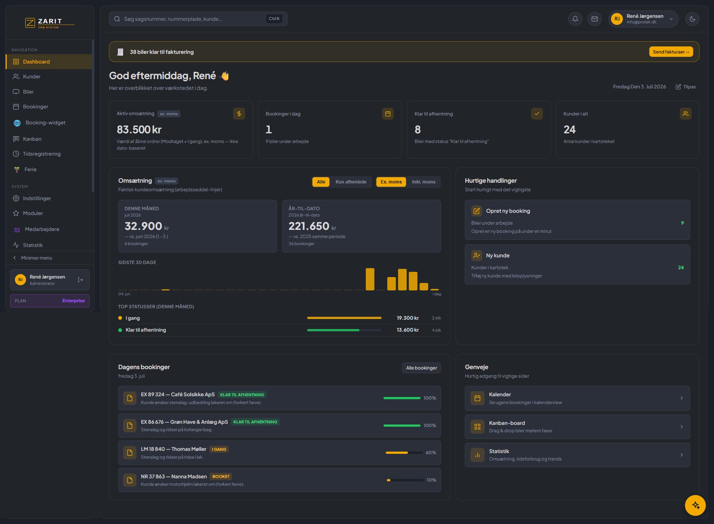Open Booking-widget in the sidebar

click(49, 123)
